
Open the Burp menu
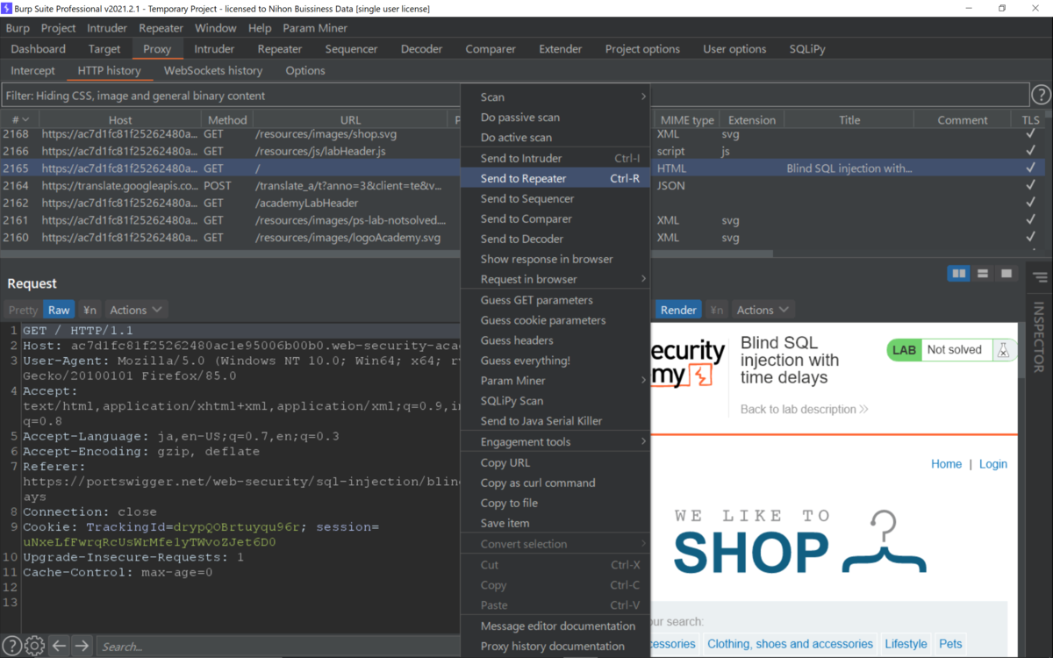point(18,28)
